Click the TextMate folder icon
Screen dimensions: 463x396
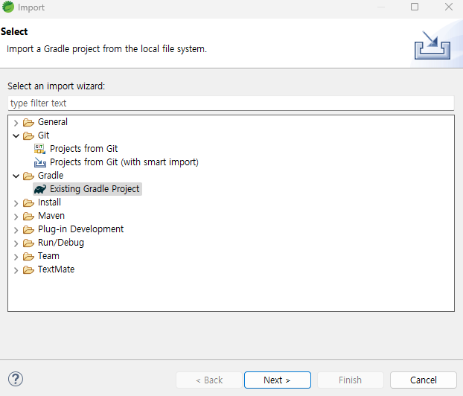(x=28, y=269)
